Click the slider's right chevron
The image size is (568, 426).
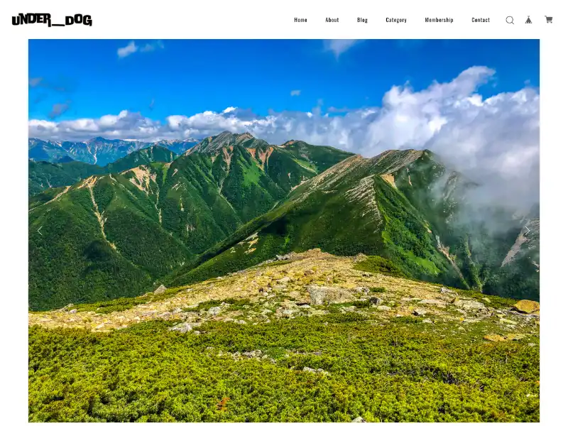pos(528,231)
